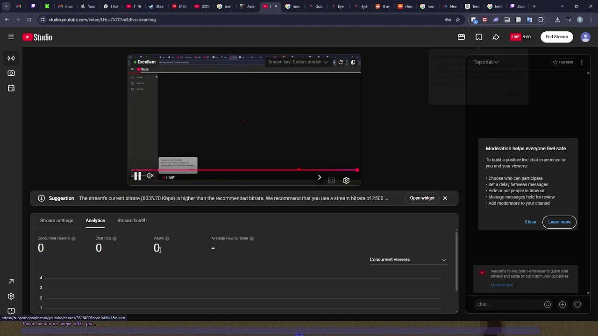This screenshot has width=598, height=336.
Task: Bookmark this page with the star icon
Action: point(458,20)
